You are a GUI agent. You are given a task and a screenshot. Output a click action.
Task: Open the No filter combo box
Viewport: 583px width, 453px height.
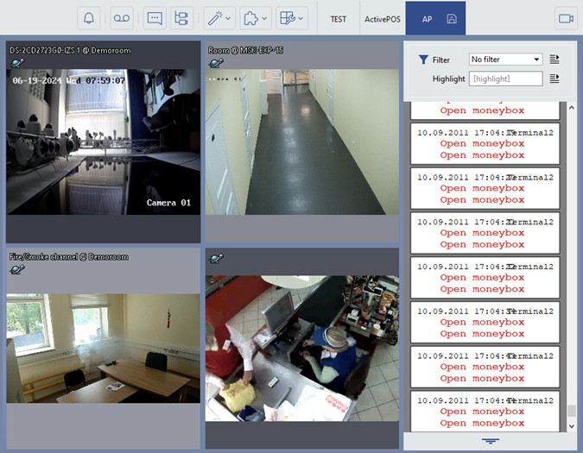[x=505, y=60]
